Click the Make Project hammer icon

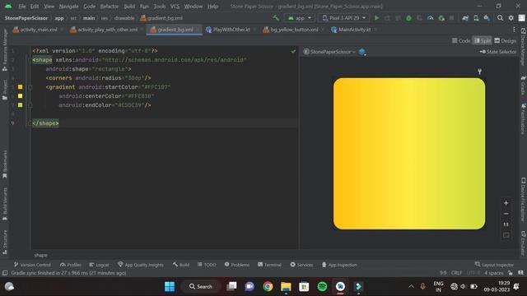[276, 18]
